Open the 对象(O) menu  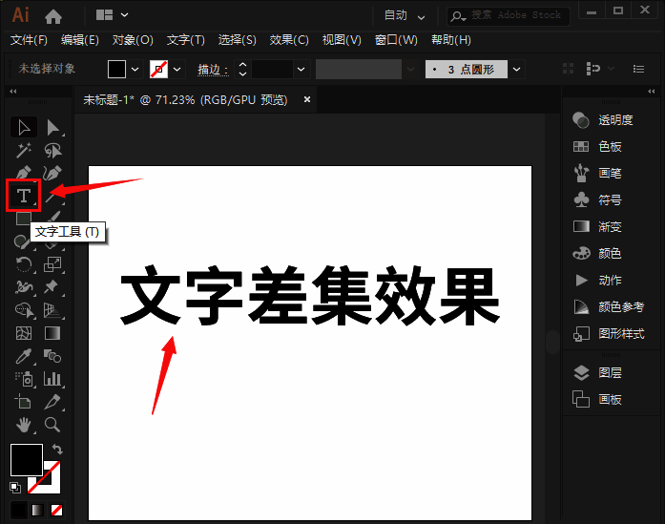click(133, 40)
